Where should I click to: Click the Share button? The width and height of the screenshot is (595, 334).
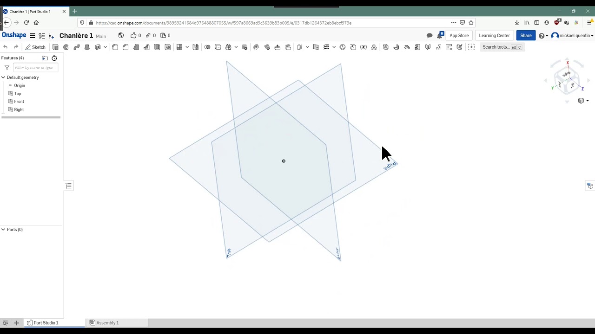click(x=526, y=35)
